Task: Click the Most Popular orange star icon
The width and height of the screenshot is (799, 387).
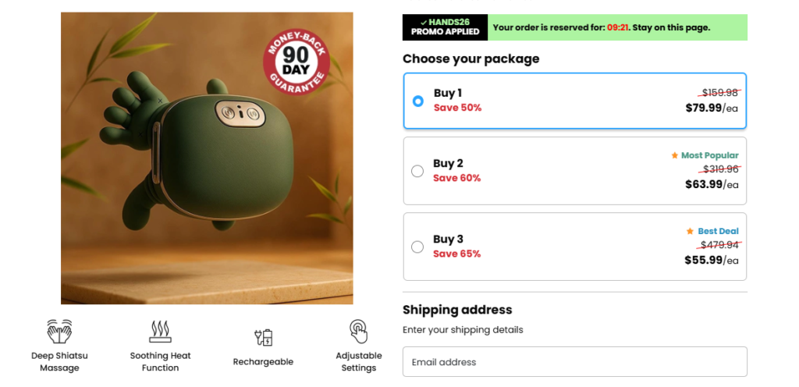Action: coord(675,155)
